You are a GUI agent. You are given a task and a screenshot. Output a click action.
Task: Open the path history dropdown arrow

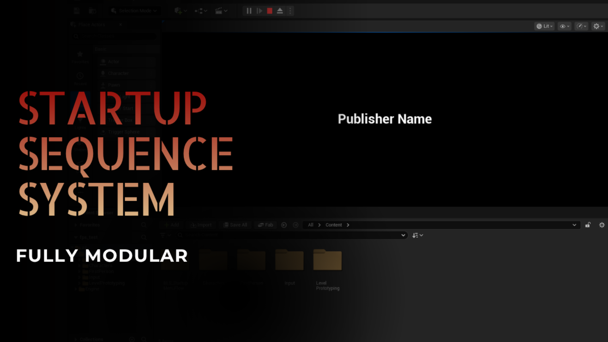(x=574, y=225)
